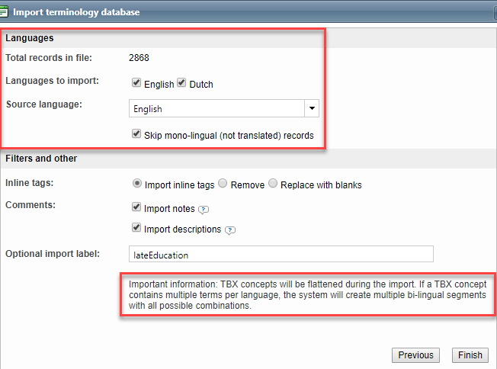
Task: Open the help tooltip beside Import descriptions
Action: click(229, 230)
